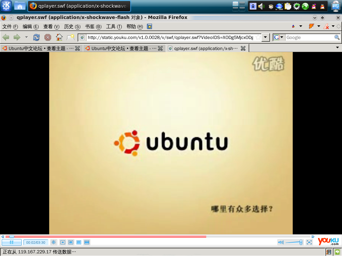Image resolution: width=342 pixels, height=256 pixels.
Task: Close the second Ubuntu中文论坛 tab
Action: point(160,48)
